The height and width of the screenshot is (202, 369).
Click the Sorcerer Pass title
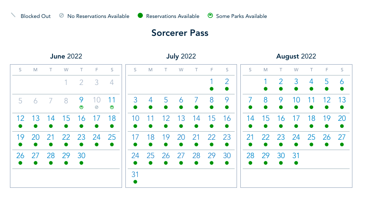click(x=180, y=33)
